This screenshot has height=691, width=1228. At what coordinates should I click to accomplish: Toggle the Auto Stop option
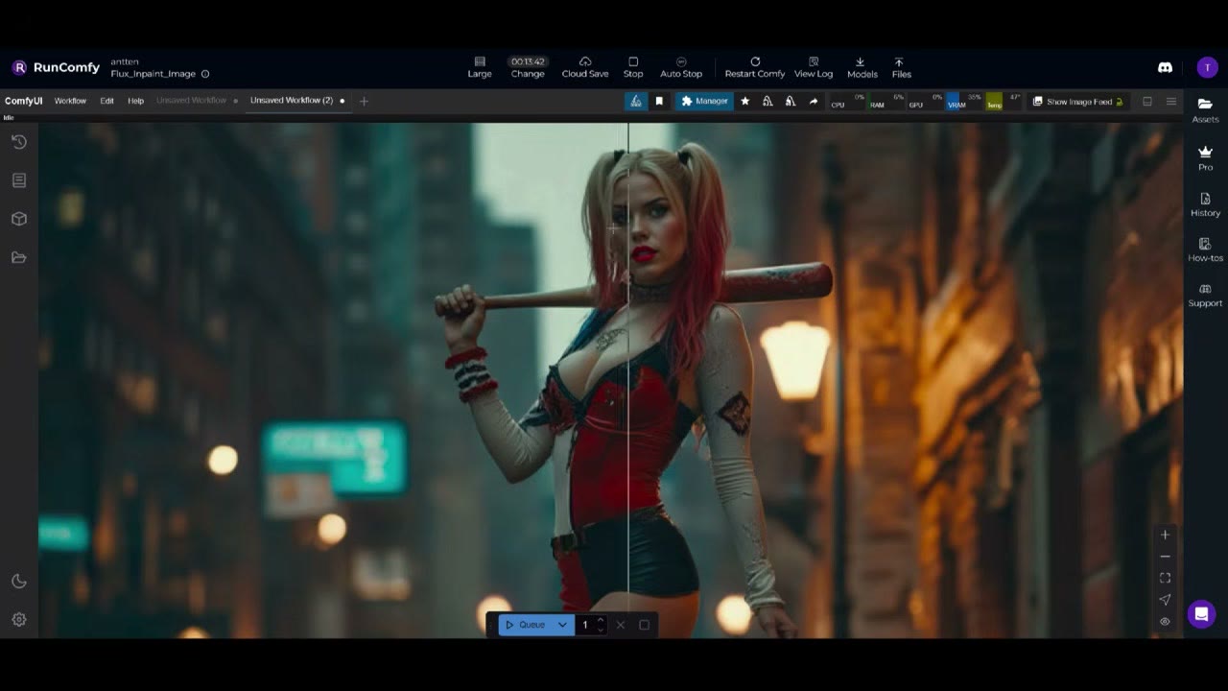click(681, 67)
